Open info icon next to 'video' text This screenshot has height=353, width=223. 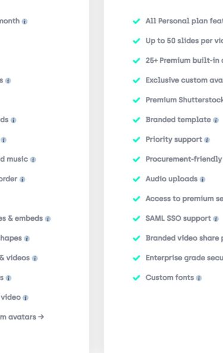pos(26,298)
